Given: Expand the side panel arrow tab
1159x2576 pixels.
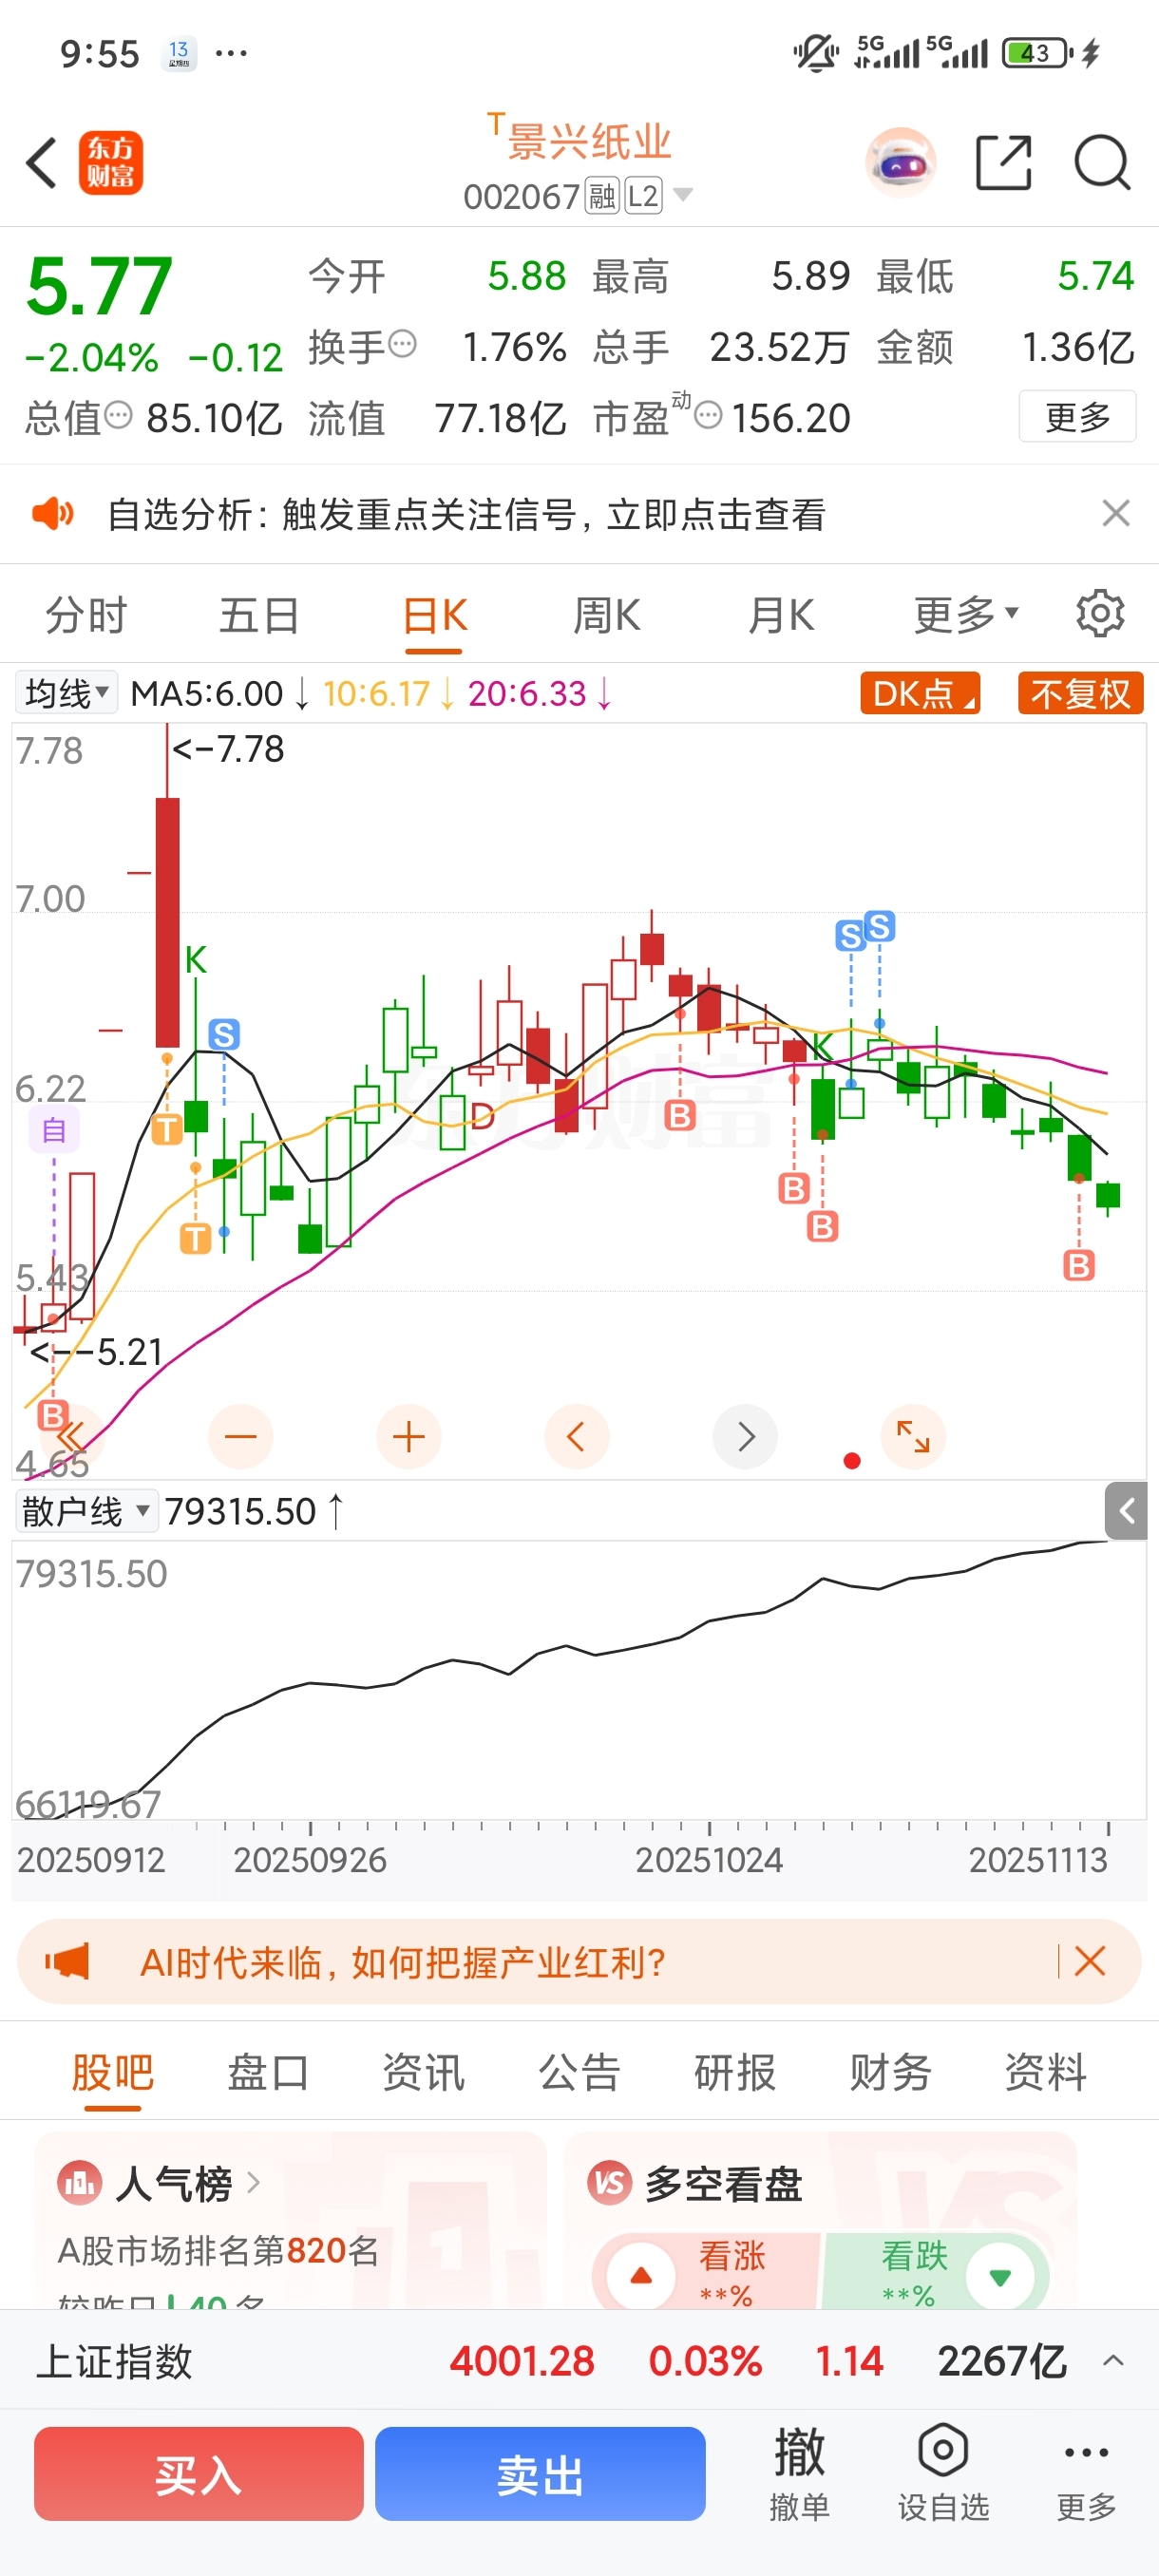Looking at the screenshot, I should tap(1126, 1511).
